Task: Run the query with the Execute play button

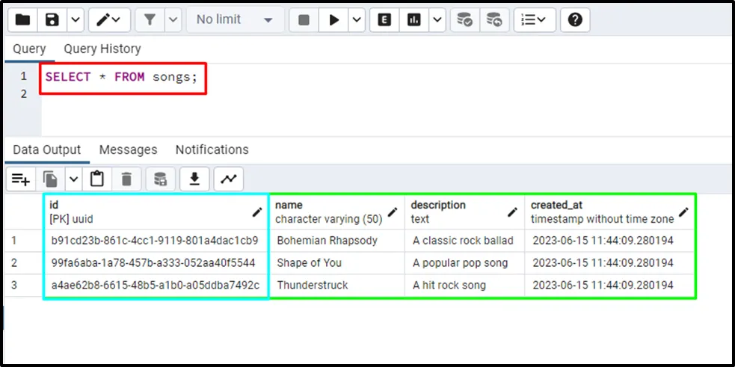Action: (333, 20)
